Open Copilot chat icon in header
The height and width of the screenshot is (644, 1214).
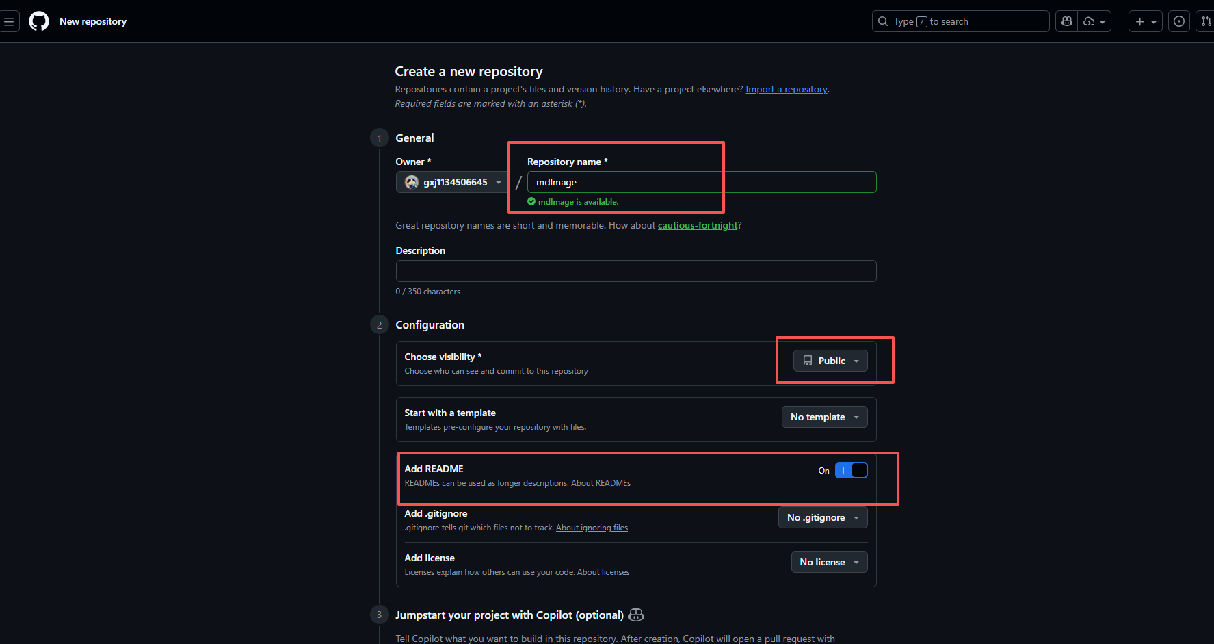(x=1066, y=22)
